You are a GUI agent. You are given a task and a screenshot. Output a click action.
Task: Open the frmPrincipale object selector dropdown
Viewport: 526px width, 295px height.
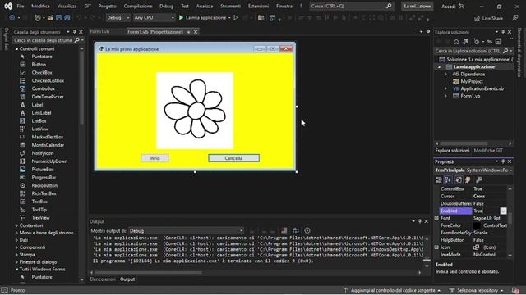tap(510, 170)
